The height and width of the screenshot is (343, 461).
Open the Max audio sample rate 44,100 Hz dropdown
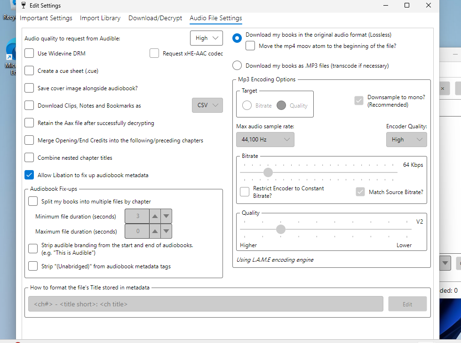(x=265, y=140)
